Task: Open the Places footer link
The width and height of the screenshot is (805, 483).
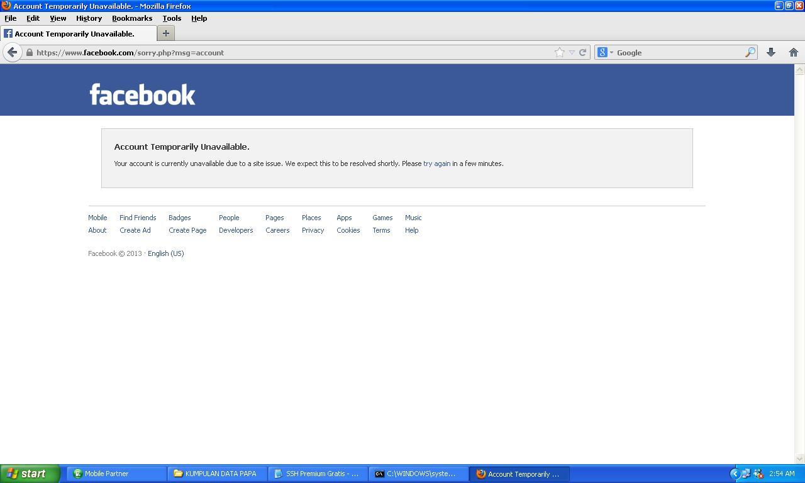Action: 311,218
